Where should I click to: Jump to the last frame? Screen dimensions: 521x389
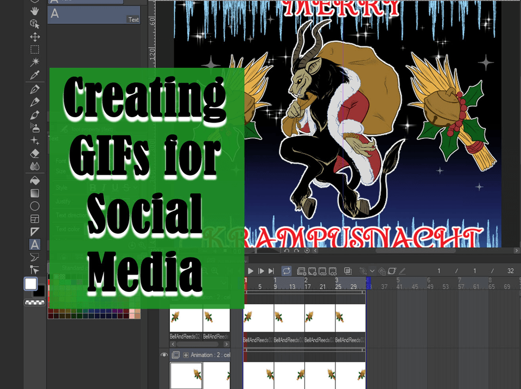[x=271, y=271]
